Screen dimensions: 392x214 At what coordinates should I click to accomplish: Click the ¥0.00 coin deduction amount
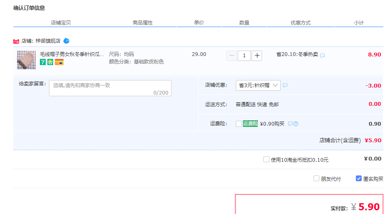[372, 158]
